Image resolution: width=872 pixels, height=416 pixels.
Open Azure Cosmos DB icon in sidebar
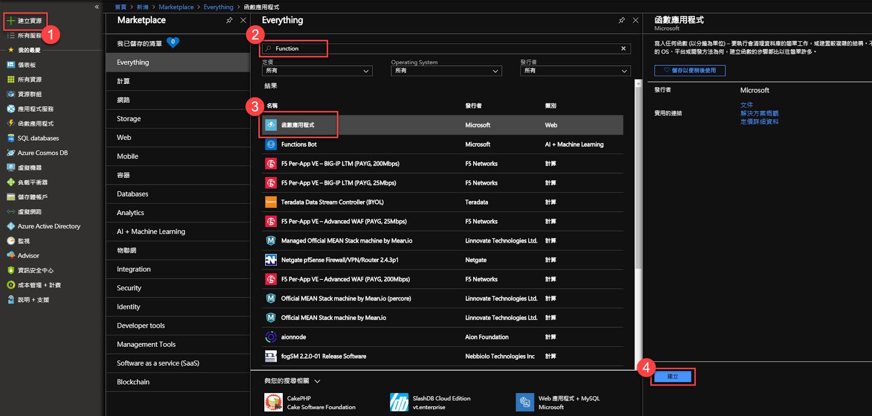[x=10, y=153]
